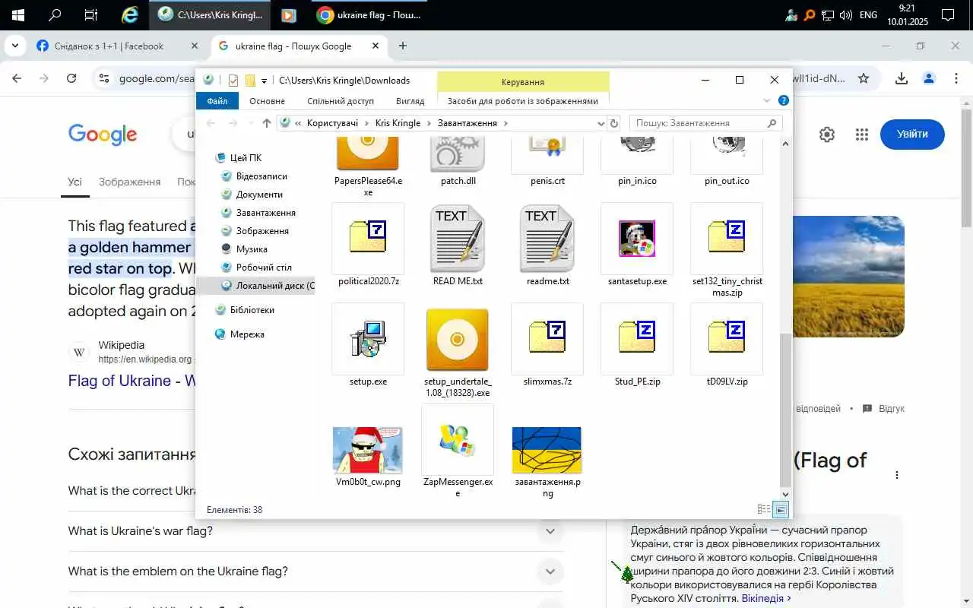Open Основне ribbon tab
Image resolution: width=973 pixels, height=608 pixels.
[268, 101]
